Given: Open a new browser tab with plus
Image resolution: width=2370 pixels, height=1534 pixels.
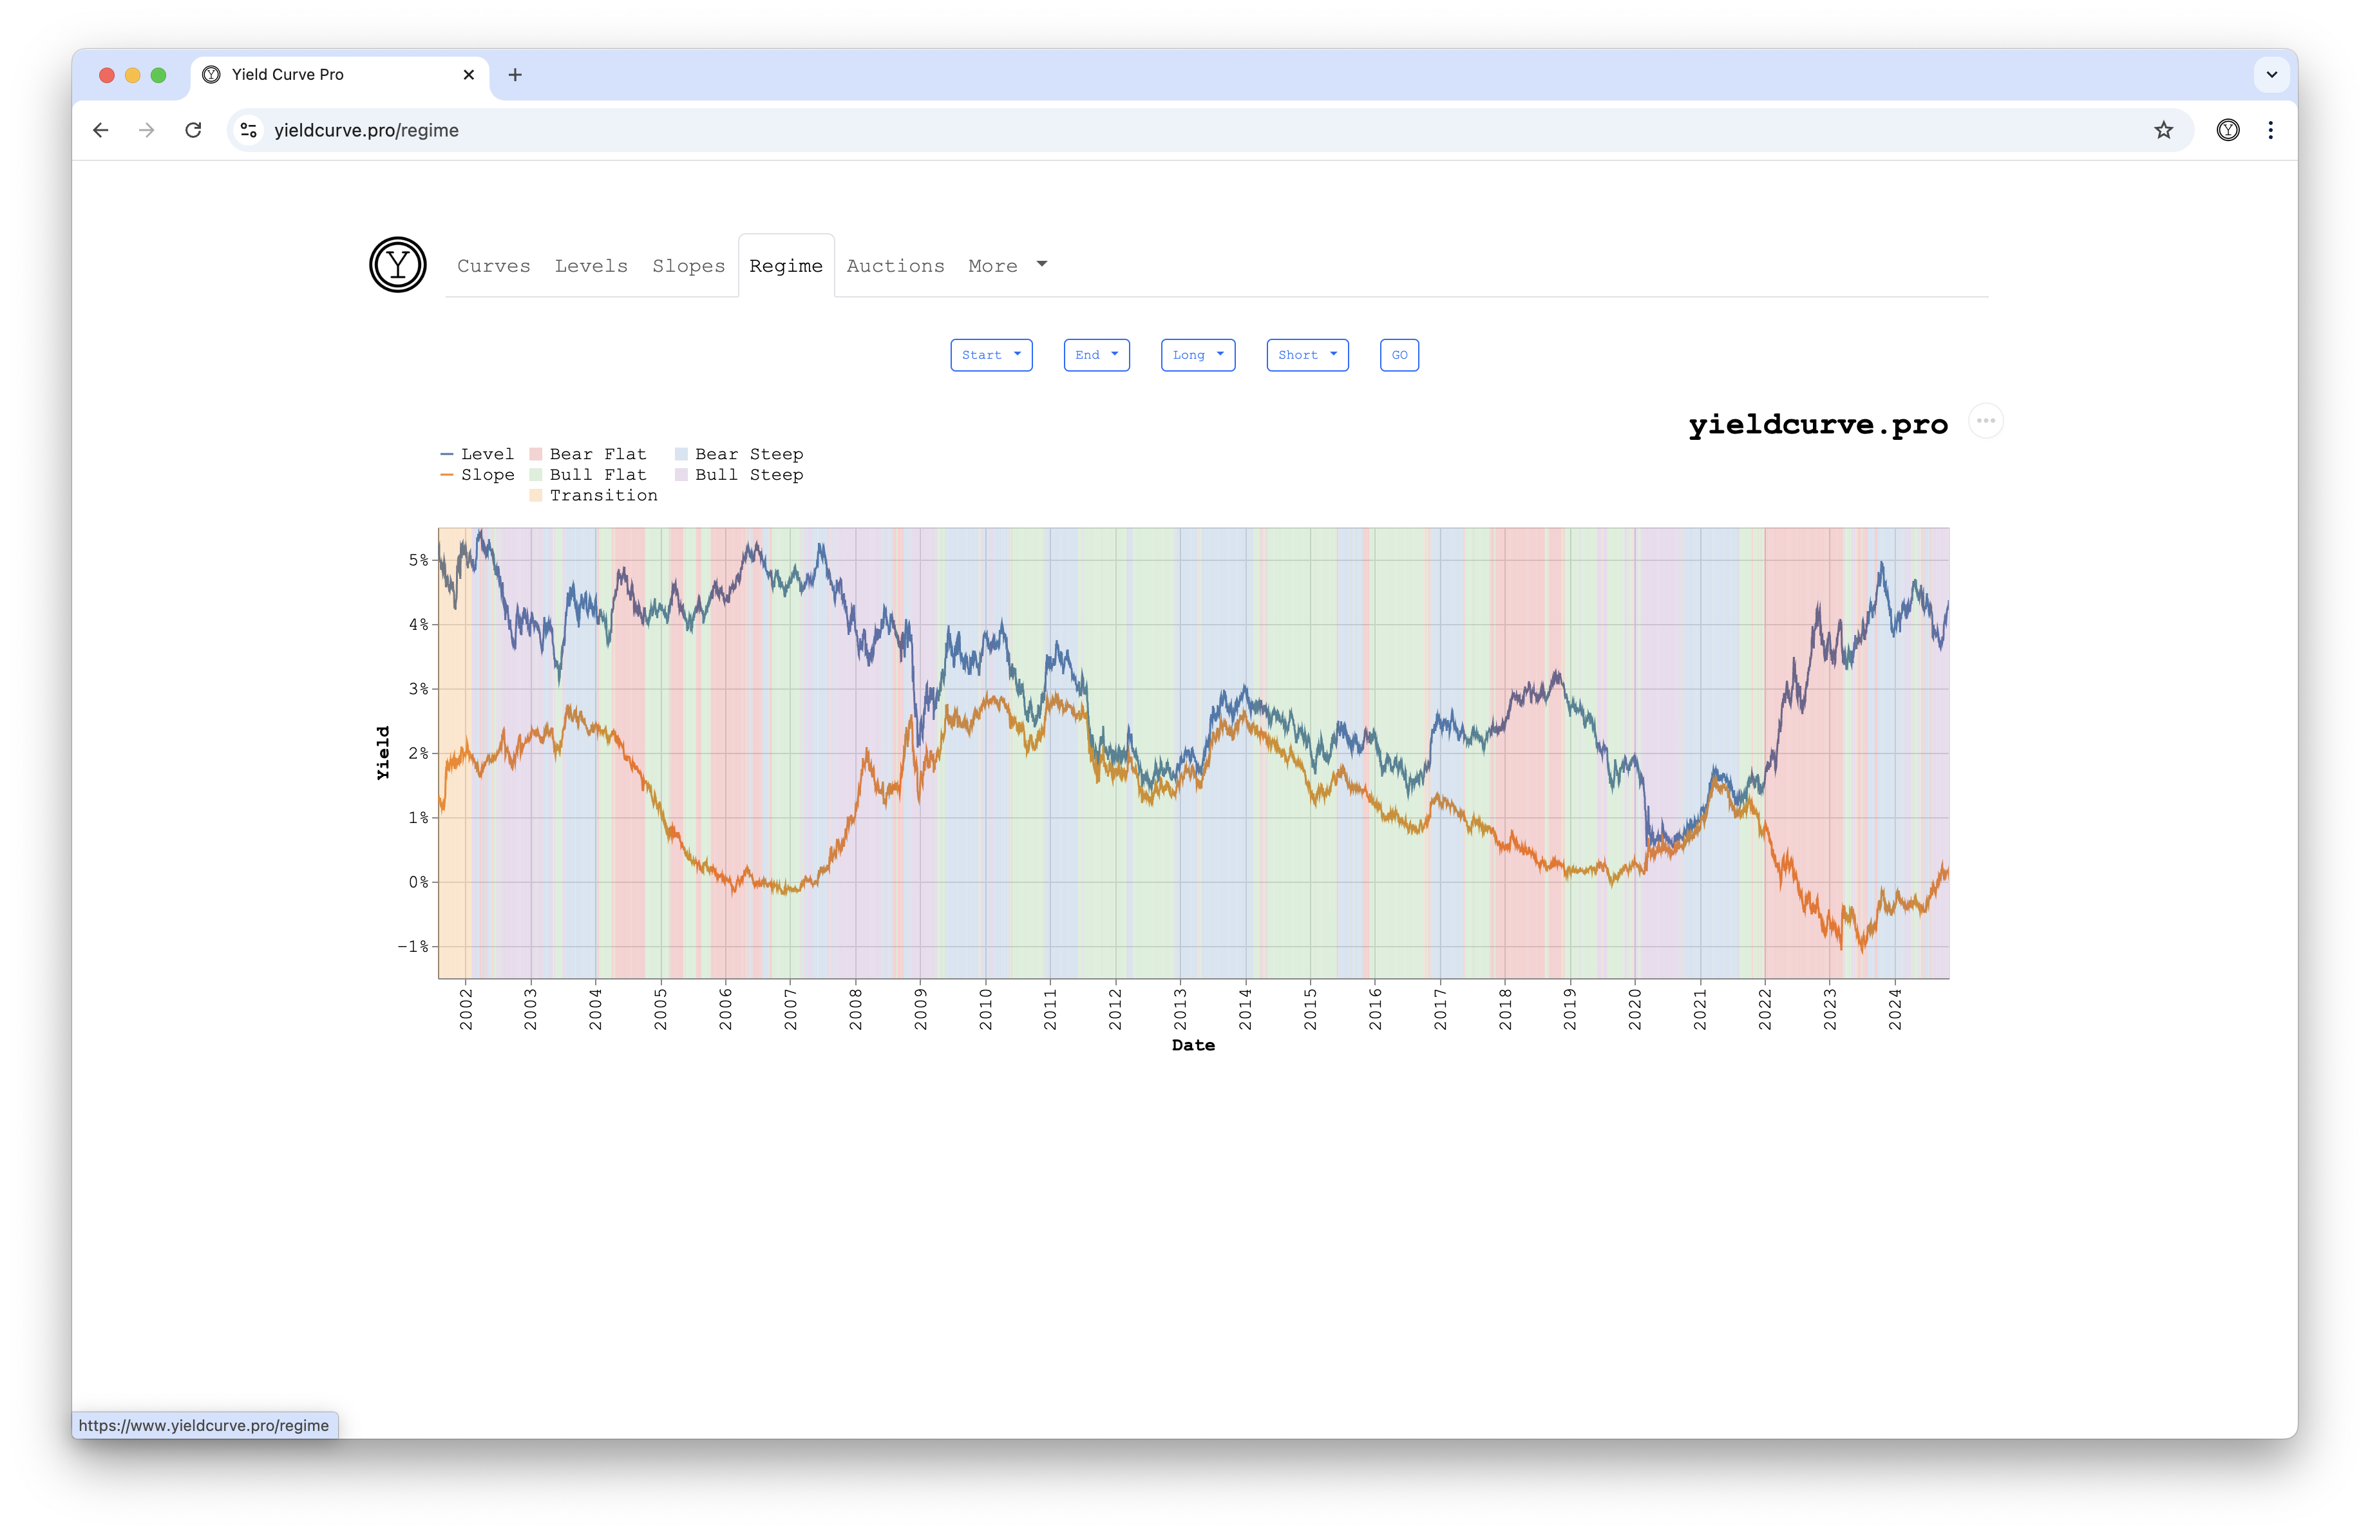Looking at the screenshot, I should coord(515,75).
